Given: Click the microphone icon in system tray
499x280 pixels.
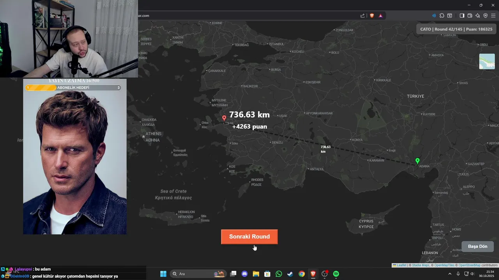Looking at the screenshot, I should tap(458, 274).
